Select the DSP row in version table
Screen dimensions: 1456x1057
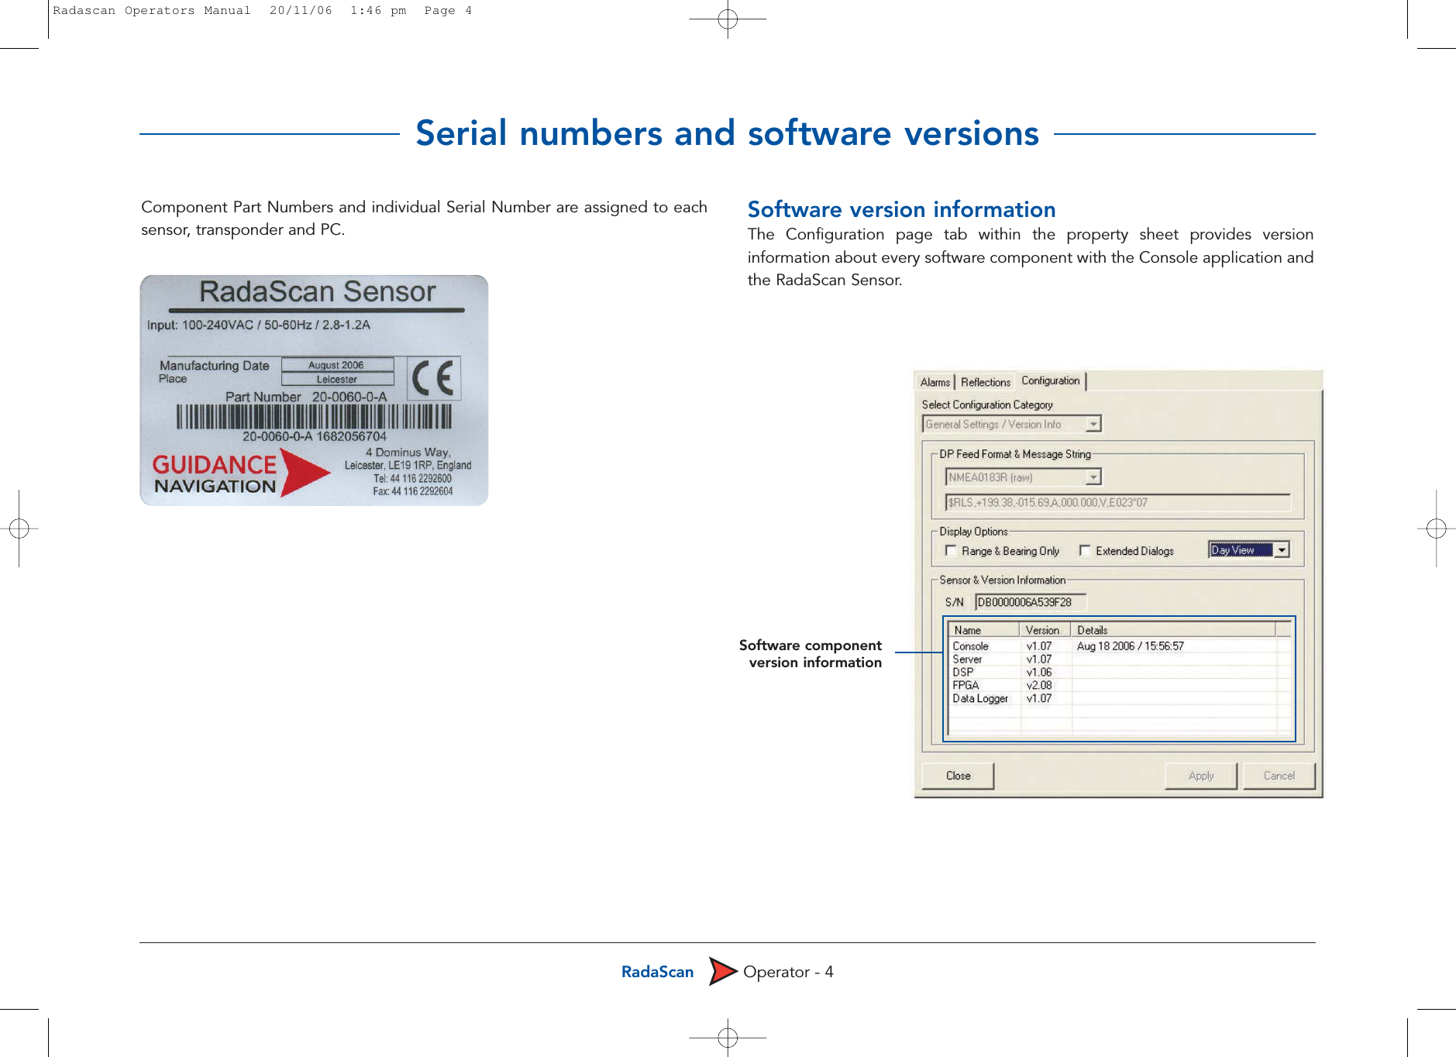click(1118, 672)
